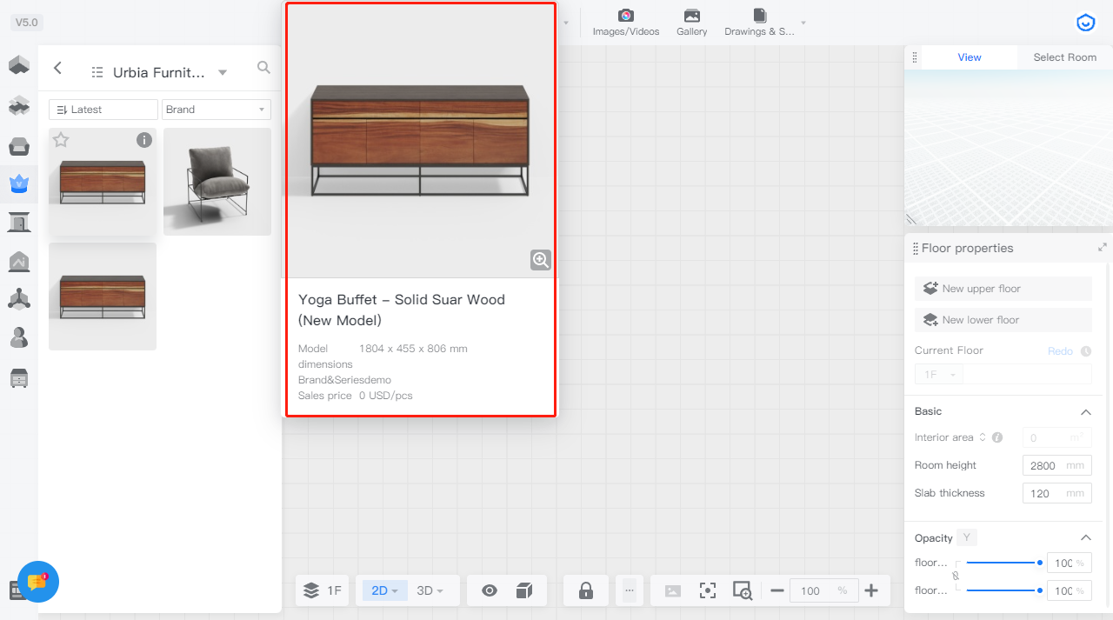Click the search icon in catalog panel
Viewport: 1113px width, 620px height.
coord(263,68)
